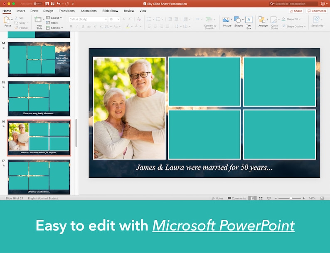Click zoom in plus icon
The width and height of the screenshot is (330, 253).
(303, 198)
